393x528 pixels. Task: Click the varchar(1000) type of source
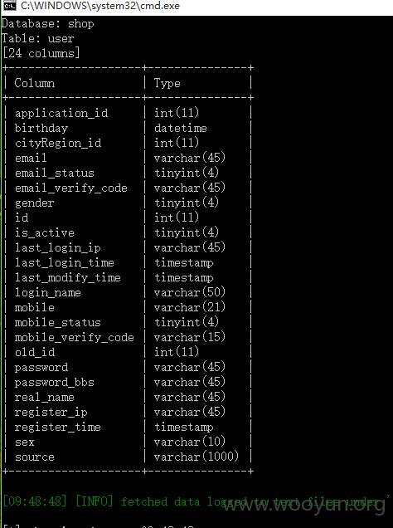tap(196, 457)
